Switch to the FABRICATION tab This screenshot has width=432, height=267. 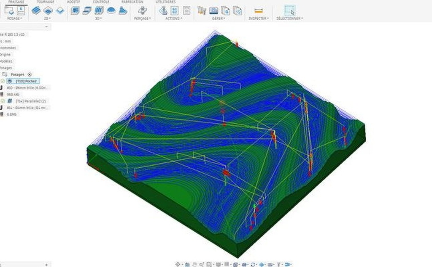click(x=132, y=2)
